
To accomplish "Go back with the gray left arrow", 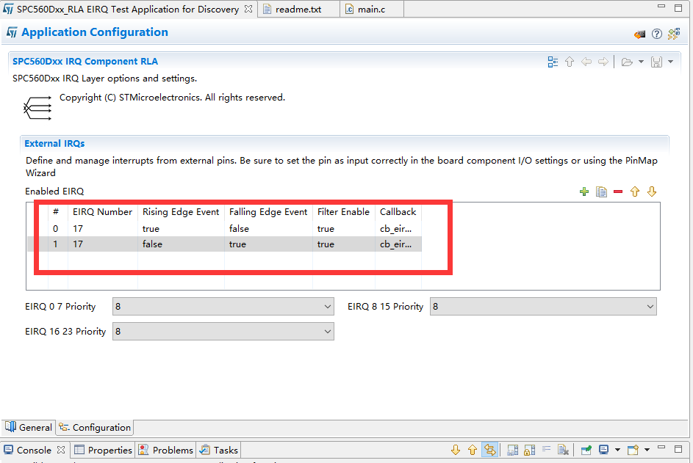I will [586, 62].
